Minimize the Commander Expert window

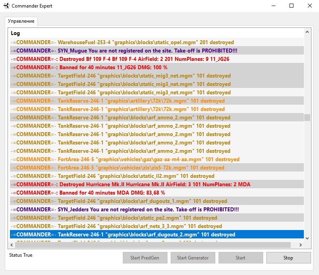click(273, 6)
